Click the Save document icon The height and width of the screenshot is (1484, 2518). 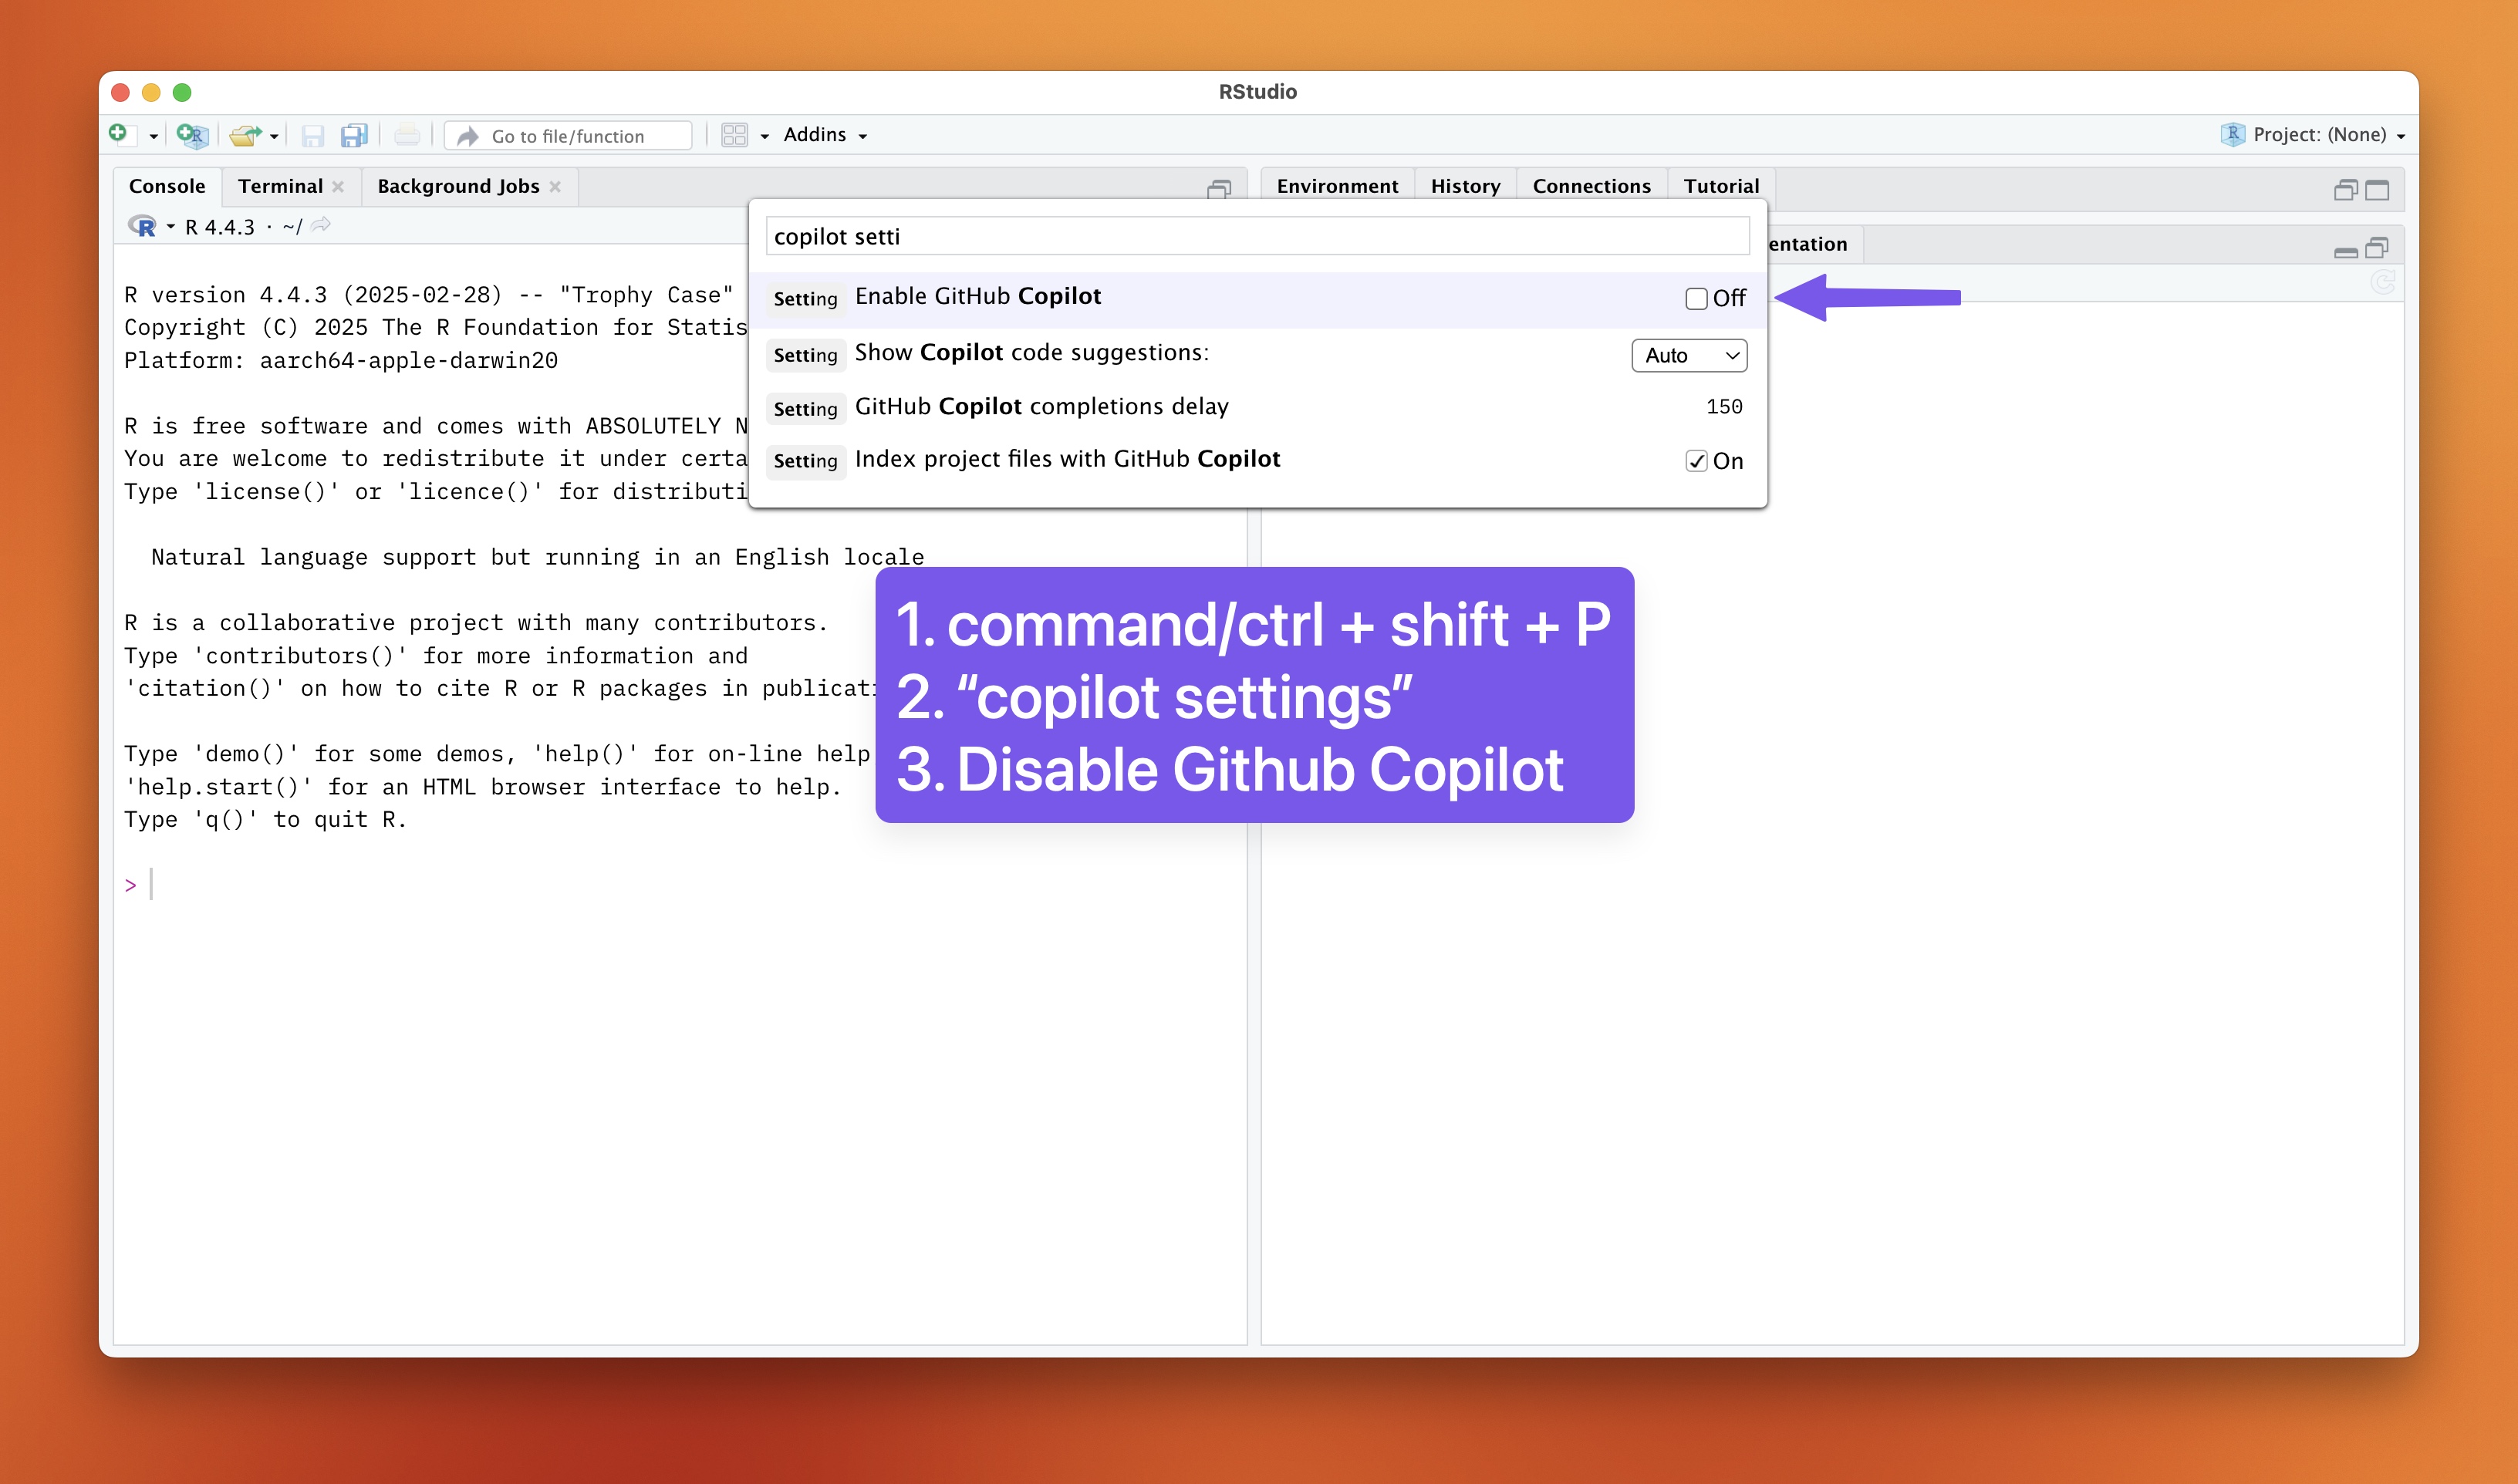(x=313, y=135)
